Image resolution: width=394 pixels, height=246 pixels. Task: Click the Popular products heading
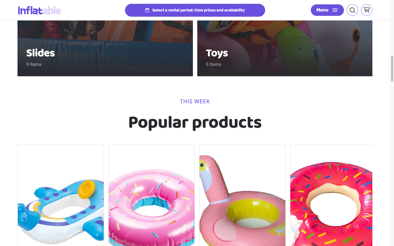(x=195, y=122)
